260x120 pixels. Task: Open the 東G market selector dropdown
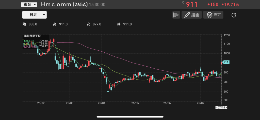(x=29, y=5)
